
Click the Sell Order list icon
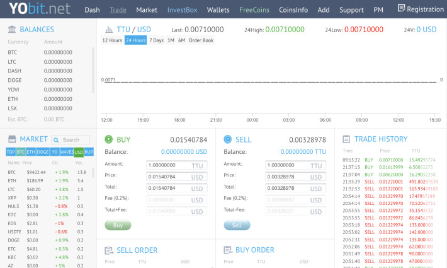point(109,250)
